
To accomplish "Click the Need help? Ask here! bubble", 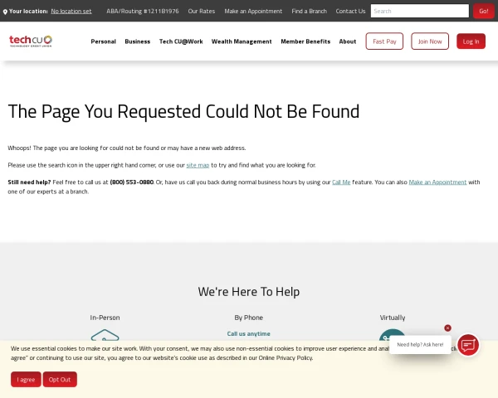I will pos(420,345).
